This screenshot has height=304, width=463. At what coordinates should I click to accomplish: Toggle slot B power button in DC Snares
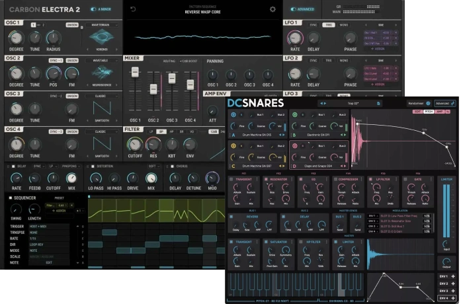click(x=294, y=114)
